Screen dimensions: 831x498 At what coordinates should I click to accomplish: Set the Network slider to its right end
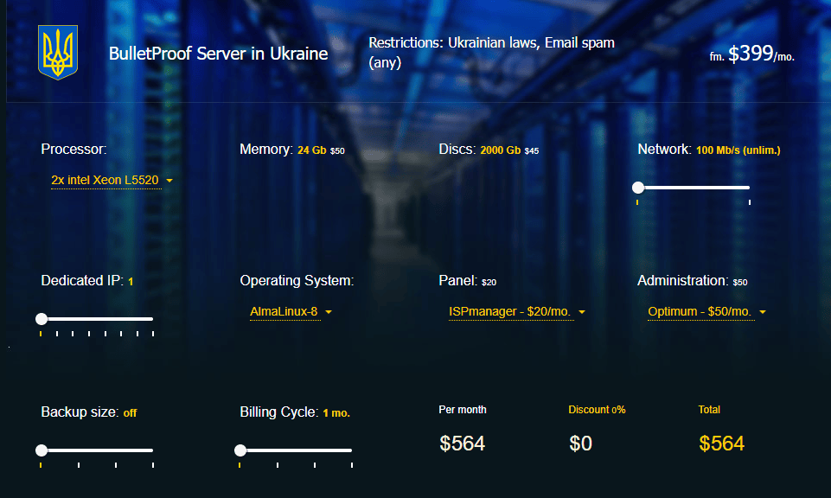[x=748, y=188]
